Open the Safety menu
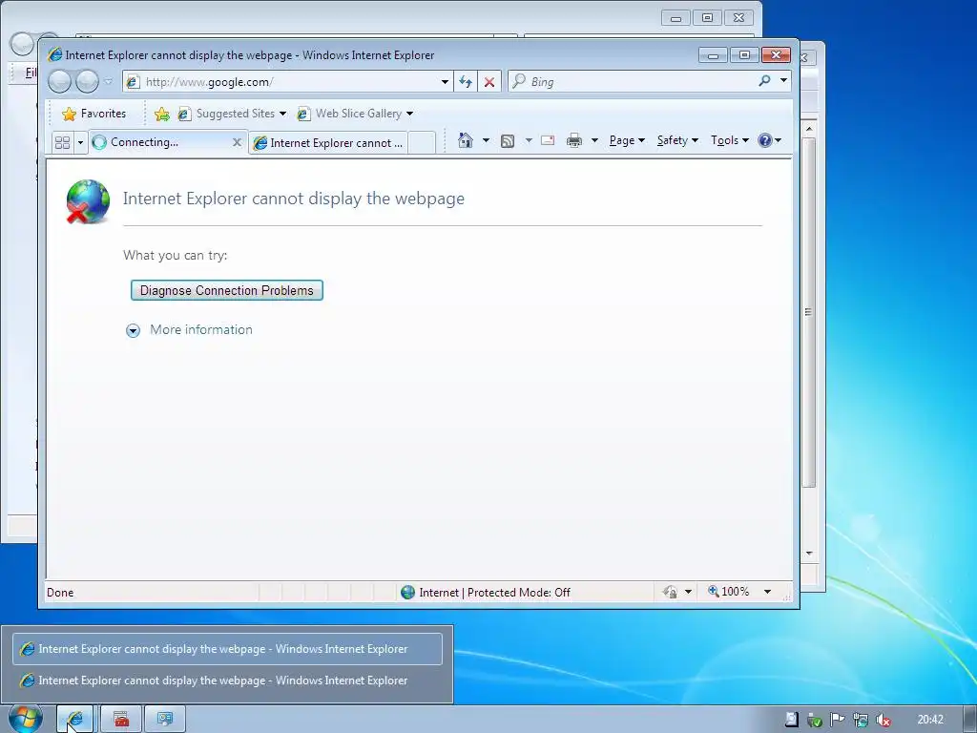This screenshot has height=733, width=977. (677, 140)
